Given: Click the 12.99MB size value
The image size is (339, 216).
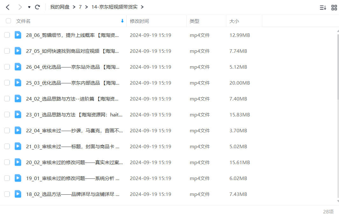Looking at the screenshot, I should [240, 35].
